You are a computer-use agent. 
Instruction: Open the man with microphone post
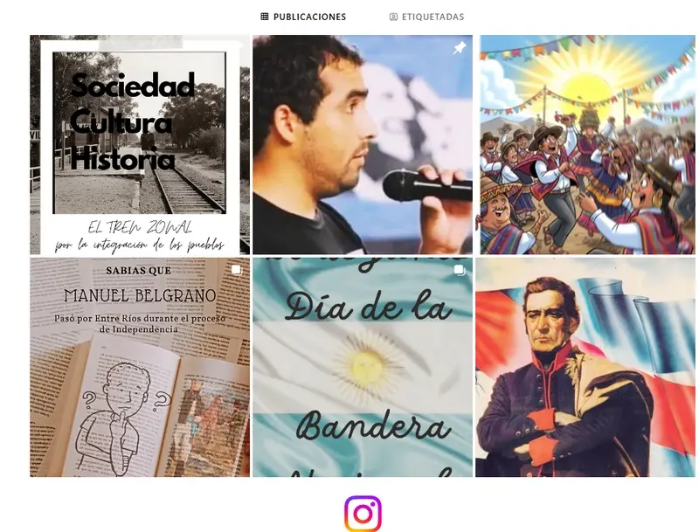coord(363,145)
